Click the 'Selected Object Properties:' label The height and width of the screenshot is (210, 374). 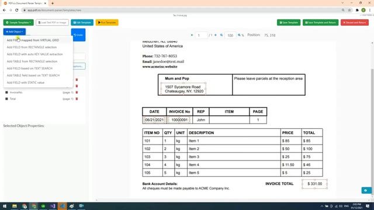coord(23,126)
